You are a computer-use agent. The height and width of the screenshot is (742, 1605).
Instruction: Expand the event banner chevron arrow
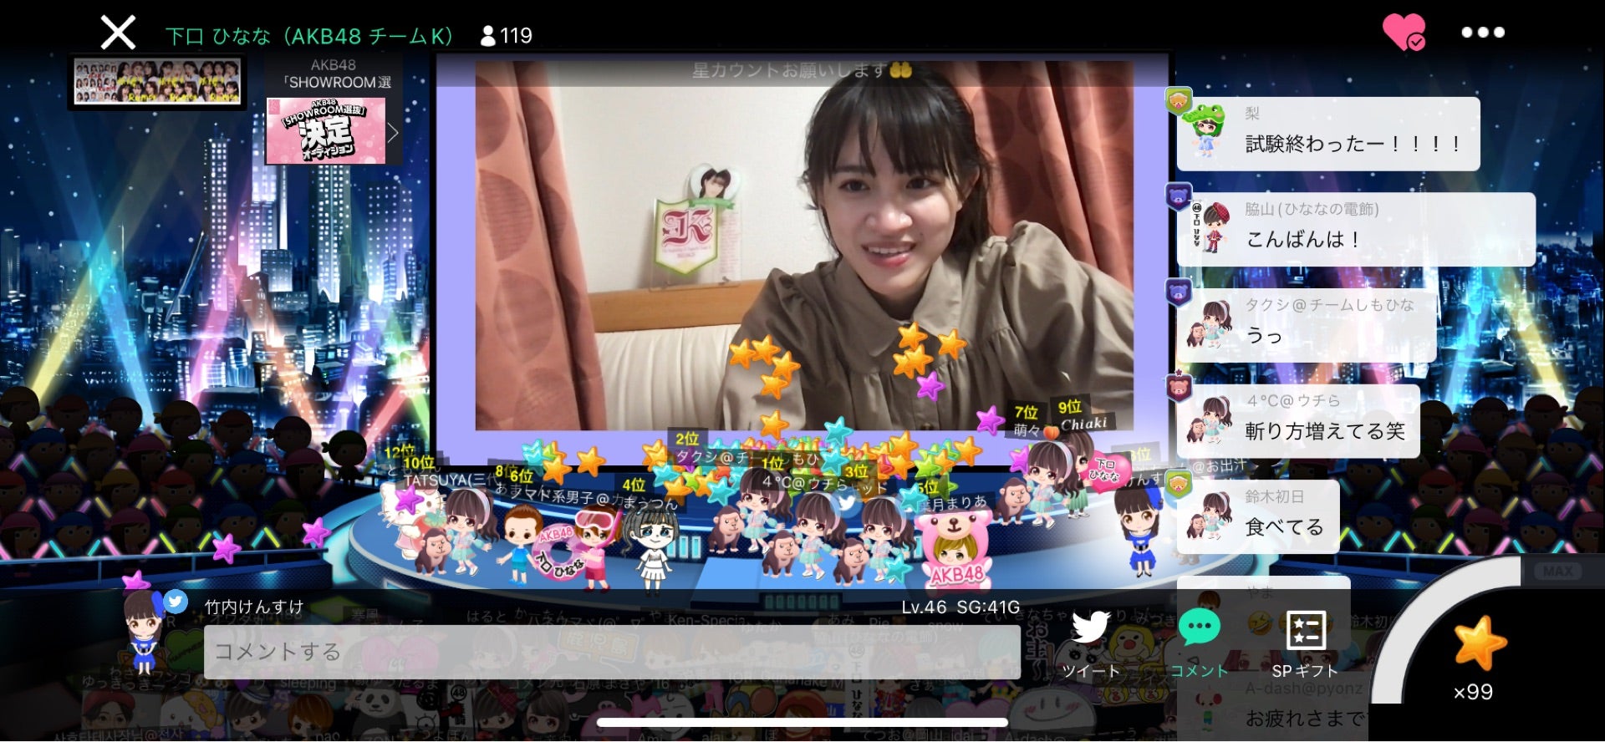(393, 131)
